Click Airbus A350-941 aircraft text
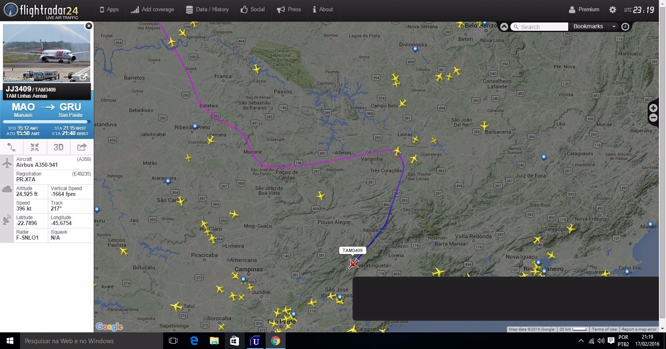 [x=37, y=165]
